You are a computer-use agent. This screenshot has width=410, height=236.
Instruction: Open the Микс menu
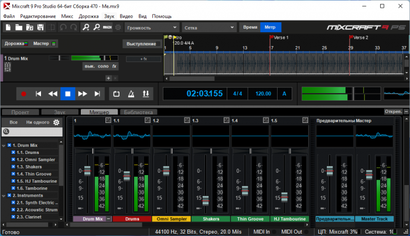tap(67, 16)
